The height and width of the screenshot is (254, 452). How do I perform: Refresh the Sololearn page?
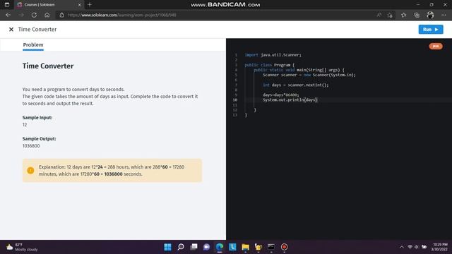(34, 15)
